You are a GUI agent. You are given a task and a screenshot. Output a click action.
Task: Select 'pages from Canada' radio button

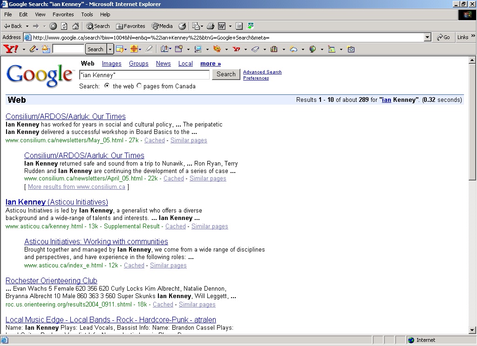click(x=139, y=86)
